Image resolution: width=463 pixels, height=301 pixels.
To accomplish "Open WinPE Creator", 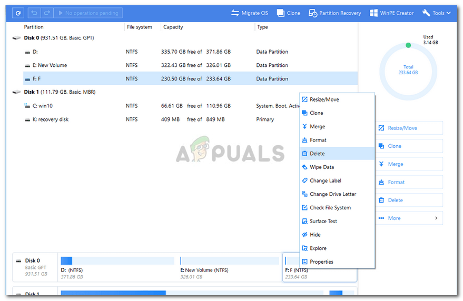I will (x=391, y=13).
